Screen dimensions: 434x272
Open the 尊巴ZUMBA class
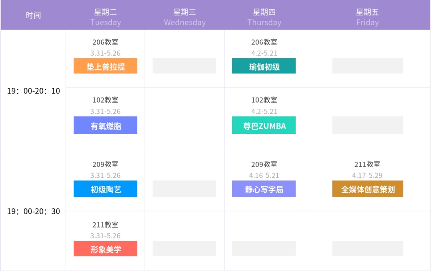pos(264,126)
